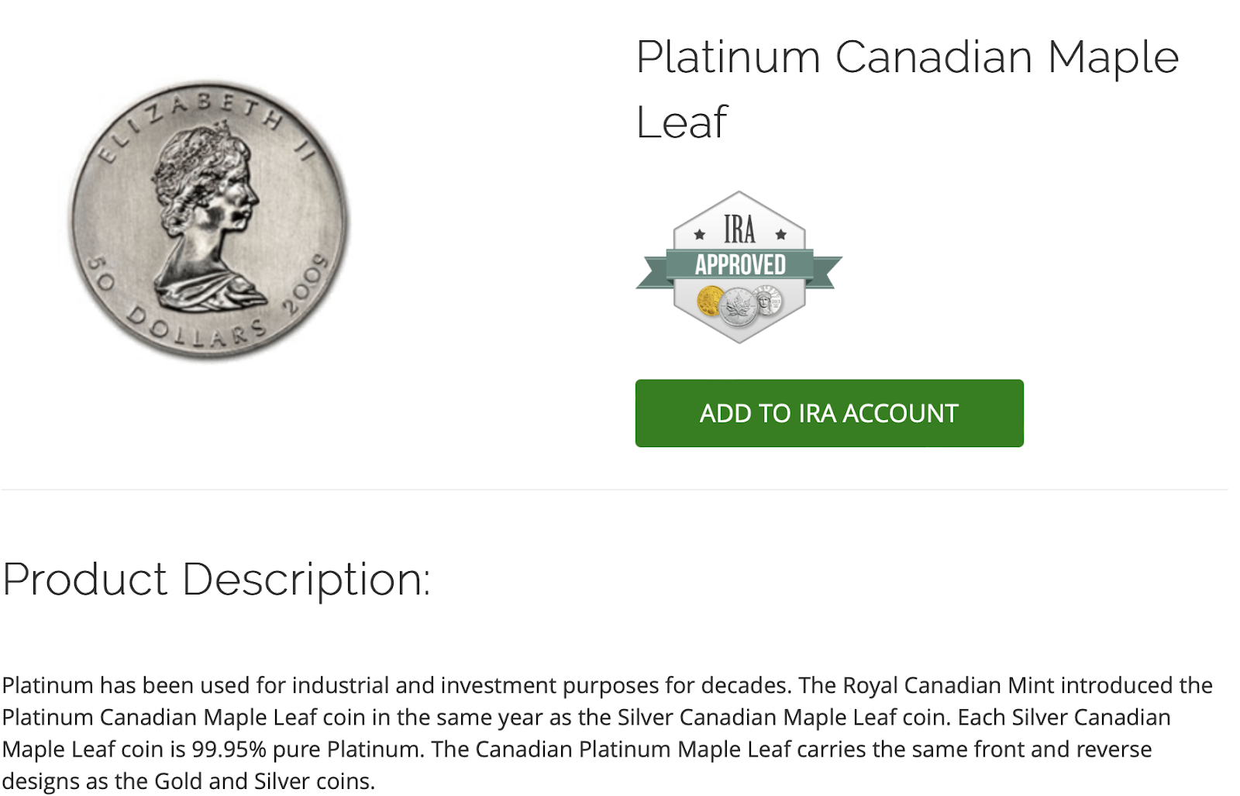Click the right star on the IRA badge
This screenshot has width=1240, height=796.
coord(780,234)
